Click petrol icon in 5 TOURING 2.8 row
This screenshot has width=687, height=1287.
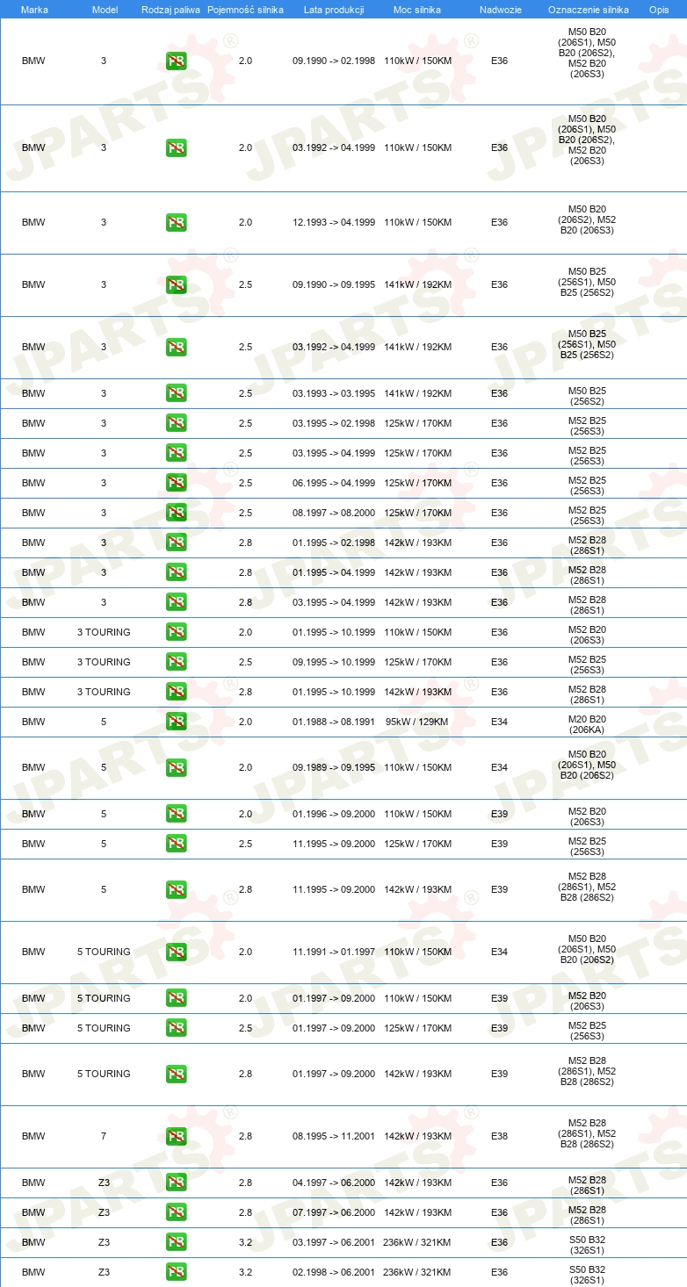click(176, 1074)
